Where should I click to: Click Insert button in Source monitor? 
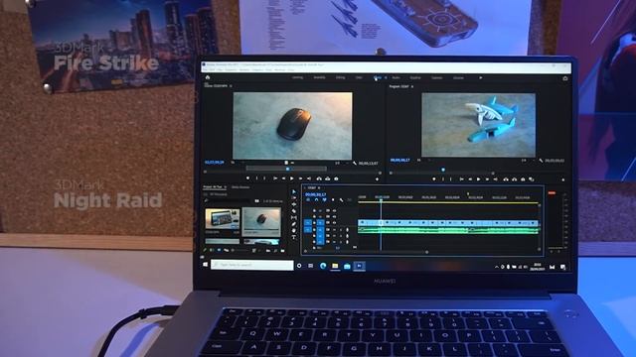coord(319,178)
